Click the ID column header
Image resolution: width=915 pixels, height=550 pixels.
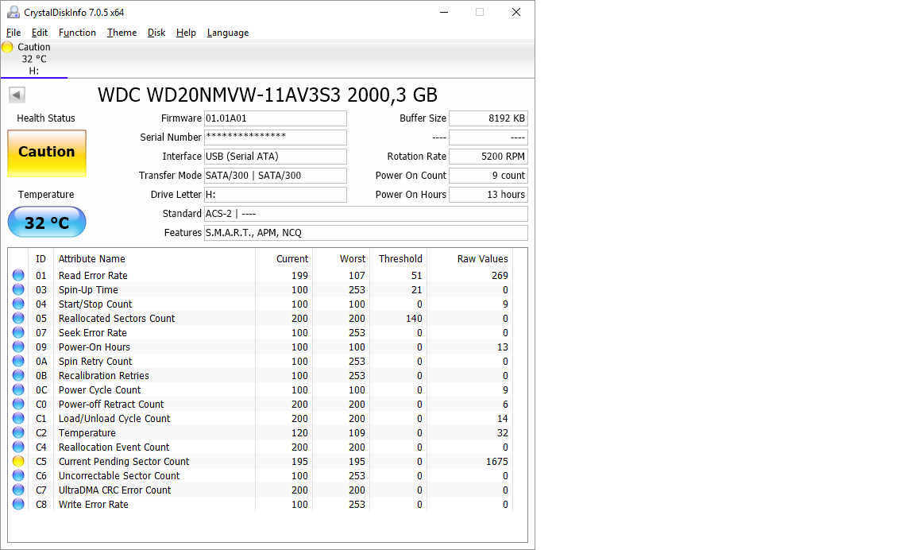pos(41,258)
